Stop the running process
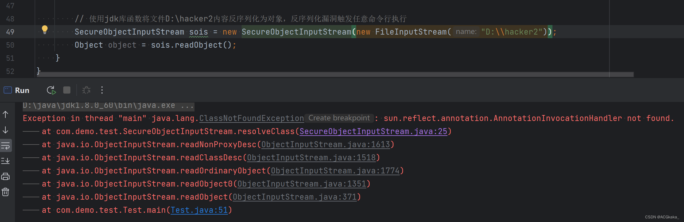 coord(67,90)
